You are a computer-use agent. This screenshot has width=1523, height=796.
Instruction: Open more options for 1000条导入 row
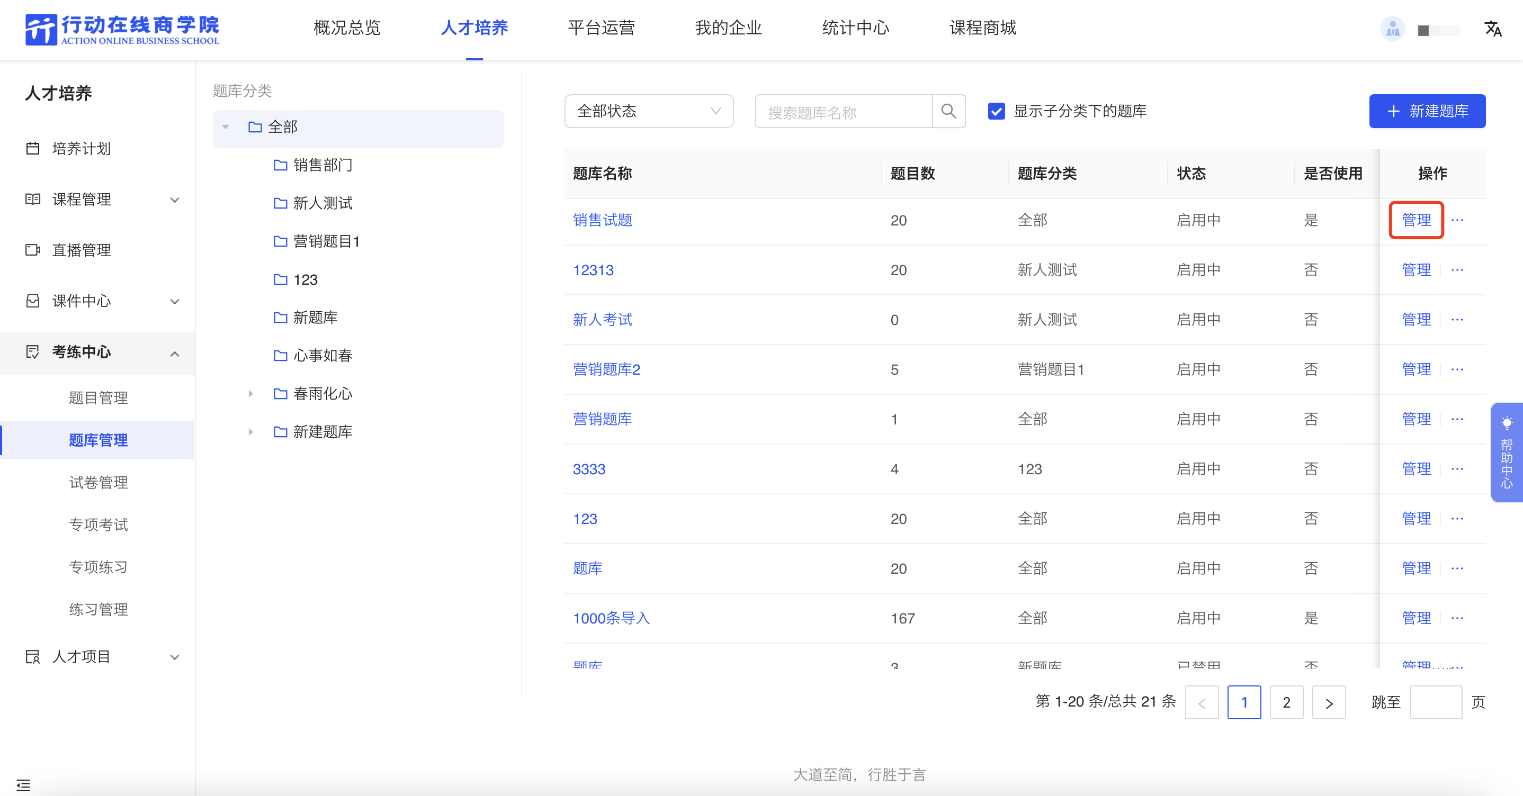click(x=1457, y=618)
